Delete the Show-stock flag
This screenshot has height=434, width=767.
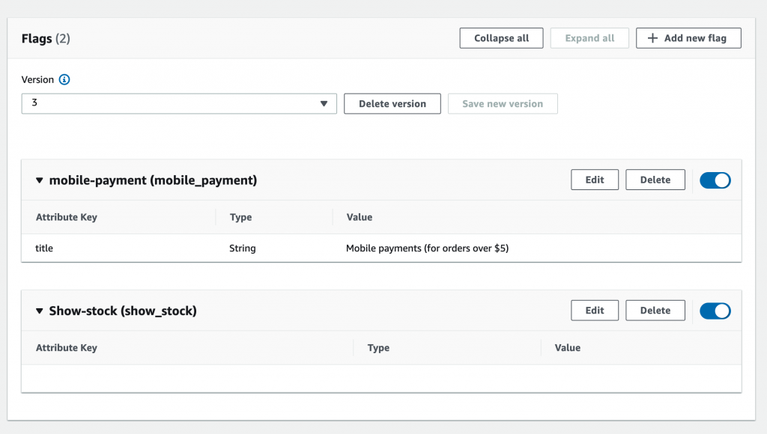(x=655, y=311)
